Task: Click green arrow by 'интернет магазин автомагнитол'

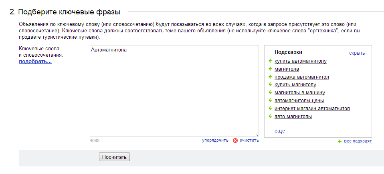Action: (271, 108)
